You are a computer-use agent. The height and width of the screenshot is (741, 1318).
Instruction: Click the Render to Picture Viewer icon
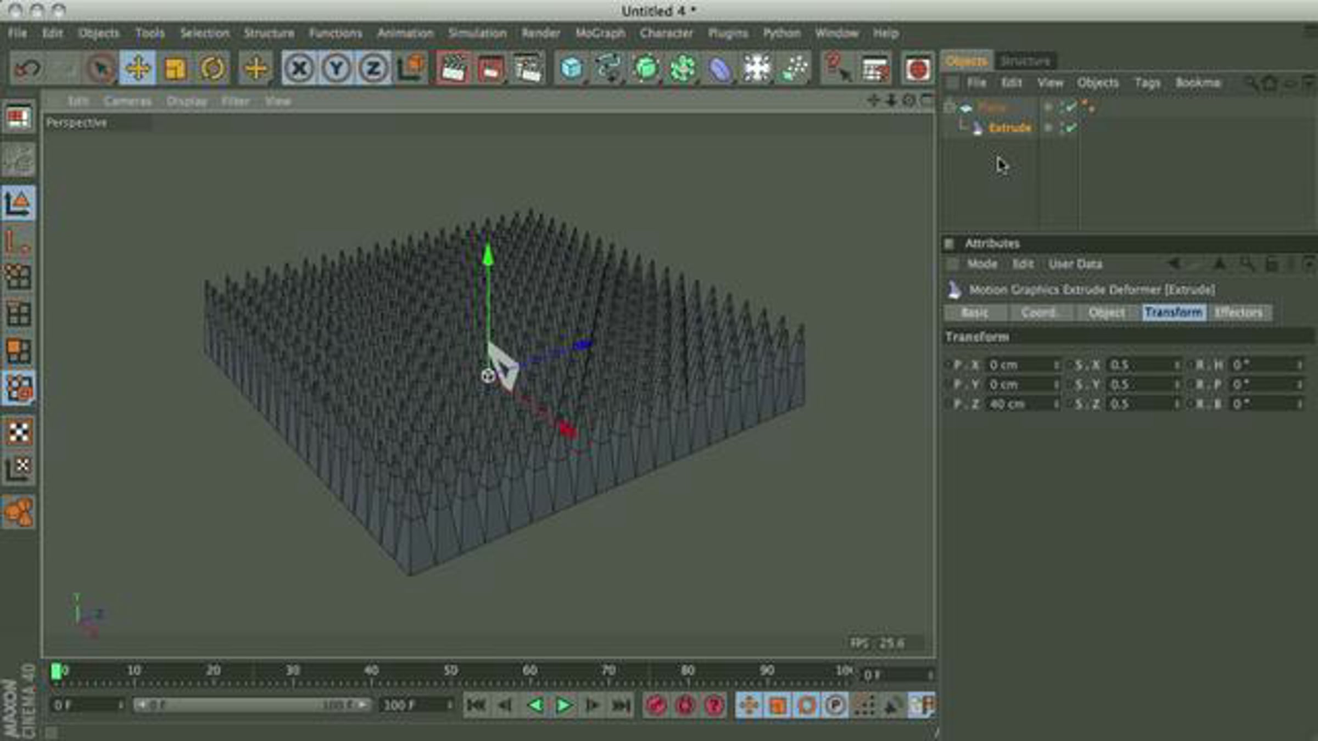490,69
